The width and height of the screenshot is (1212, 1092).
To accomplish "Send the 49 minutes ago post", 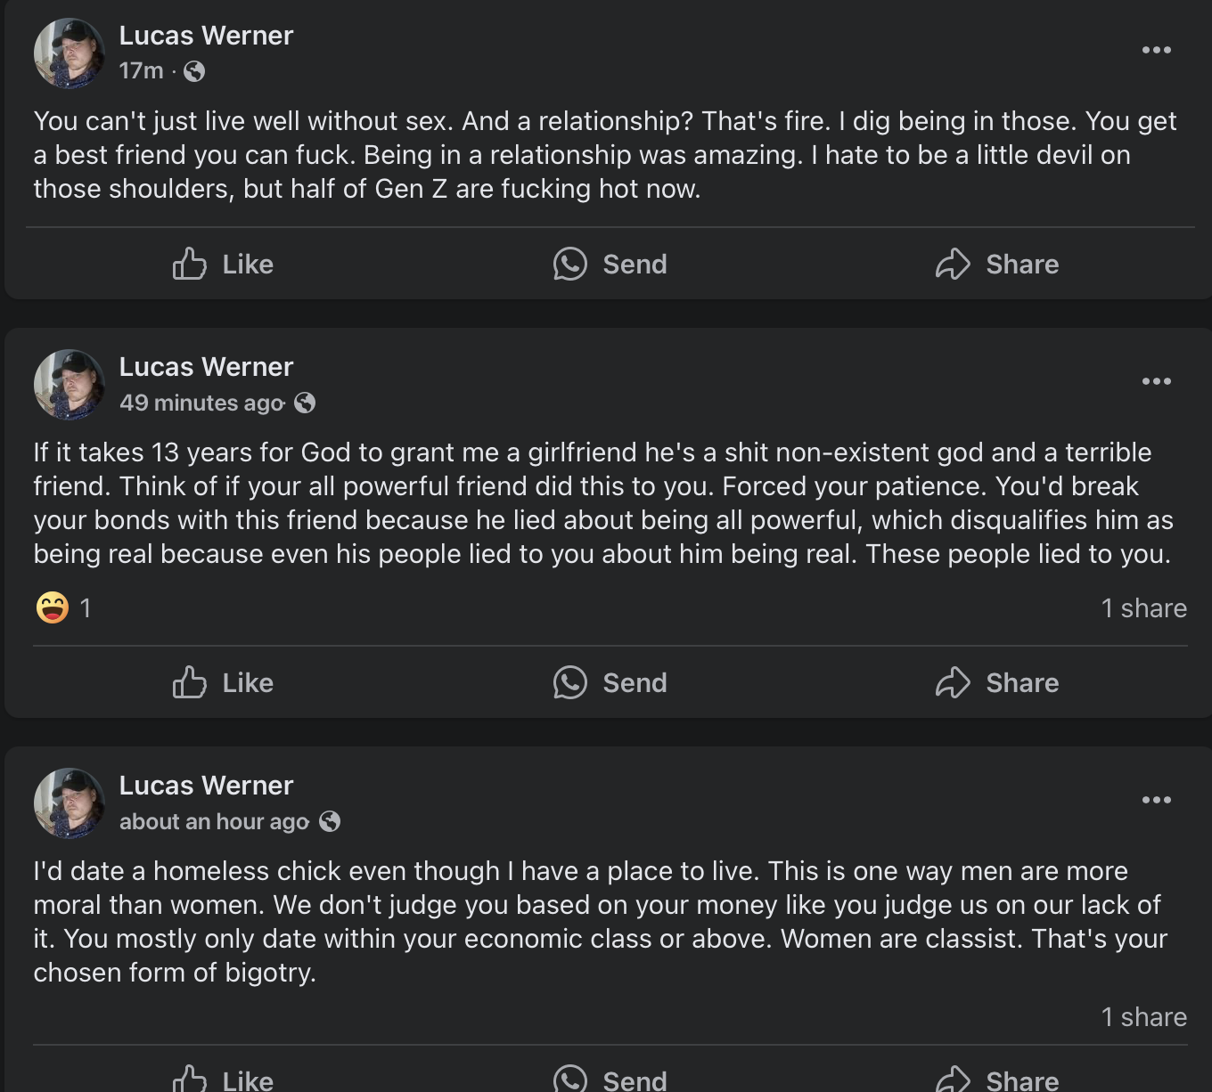I will click(610, 682).
